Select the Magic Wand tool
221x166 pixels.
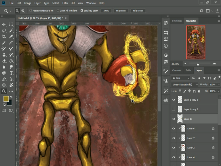(x=11, y=30)
